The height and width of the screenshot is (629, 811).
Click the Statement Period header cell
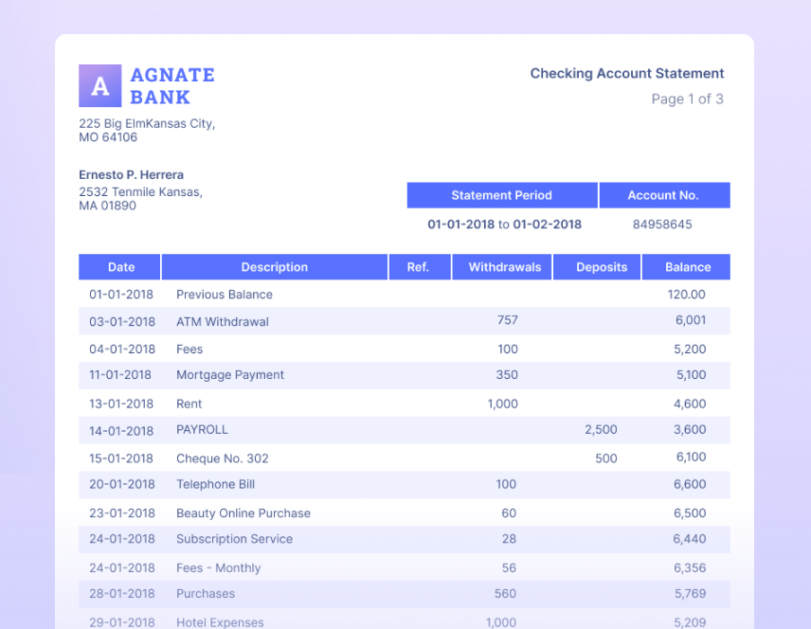click(x=501, y=195)
